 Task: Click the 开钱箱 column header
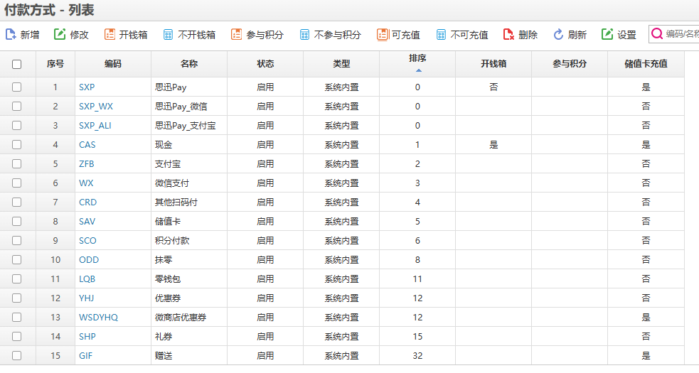(x=493, y=64)
